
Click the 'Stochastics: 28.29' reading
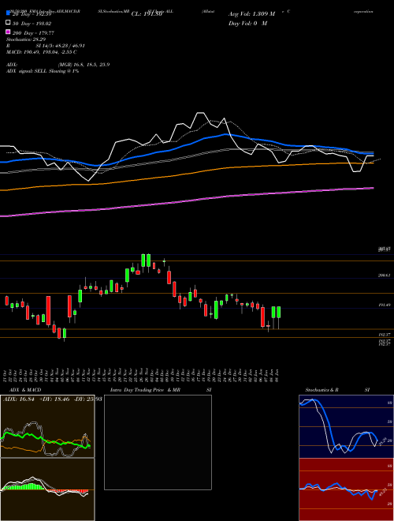(26, 39)
